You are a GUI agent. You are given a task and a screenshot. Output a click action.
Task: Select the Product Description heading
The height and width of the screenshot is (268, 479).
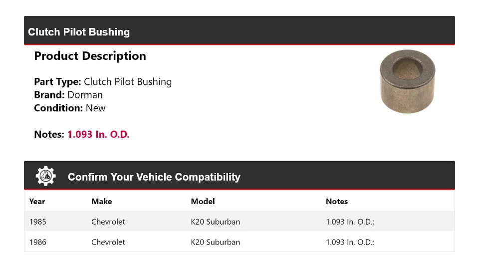(90, 56)
